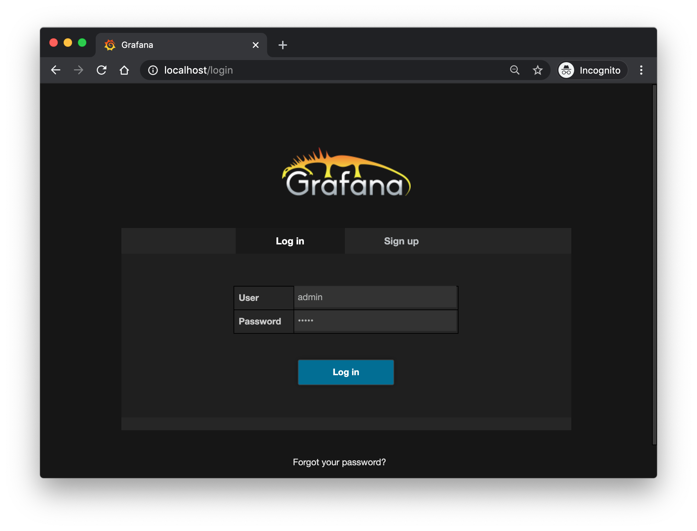Switch to the Log in tab
Image resolution: width=697 pixels, height=531 pixels.
point(290,241)
